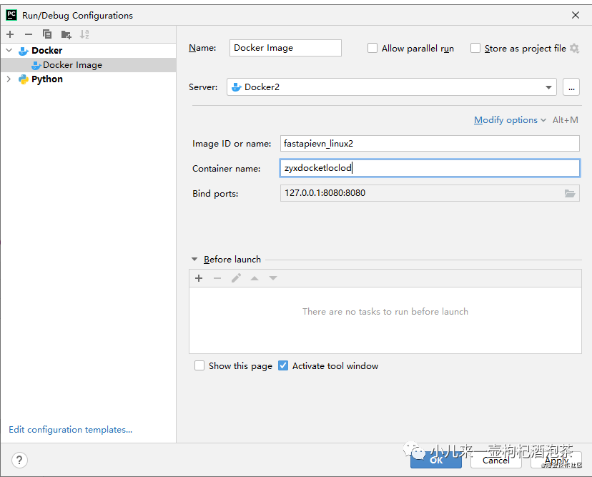Open the Bind ports folder browse icon
The image size is (592, 477).
tap(570, 193)
